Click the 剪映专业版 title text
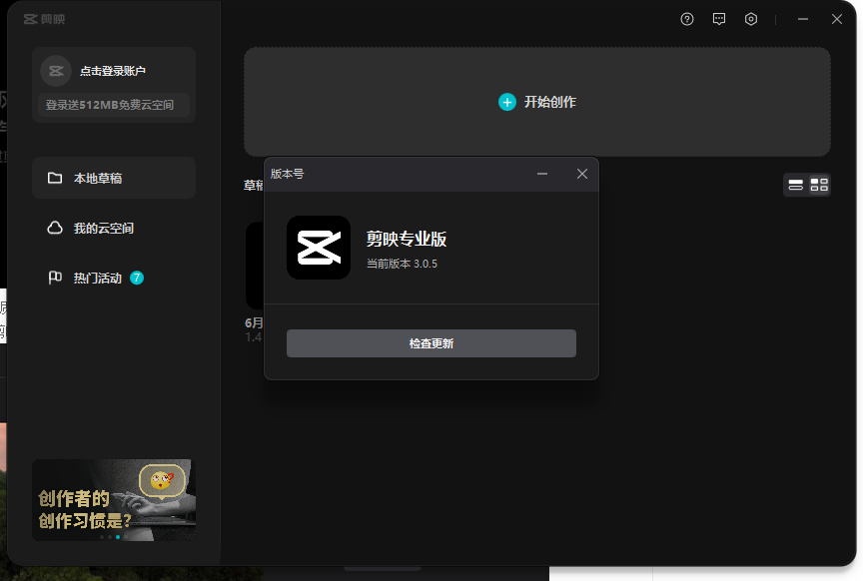Image resolution: width=863 pixels, height=581 pixels. click(407, 239)
